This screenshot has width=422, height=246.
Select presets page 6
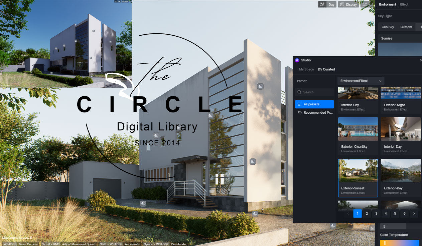point(404,214)
